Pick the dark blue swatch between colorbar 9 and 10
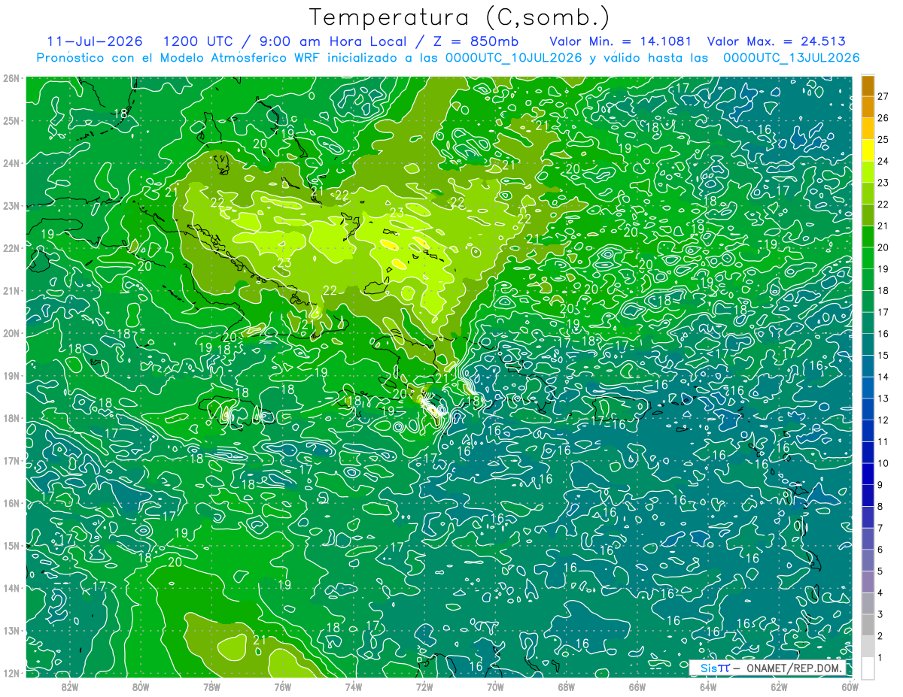Viewport: 903px width, 697px height. click(x=868, y=474)
